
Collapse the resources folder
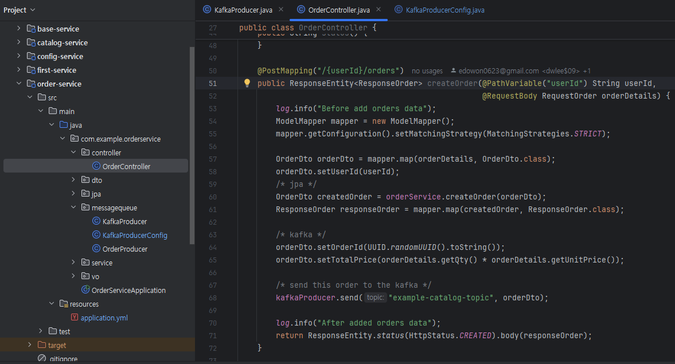52,303
